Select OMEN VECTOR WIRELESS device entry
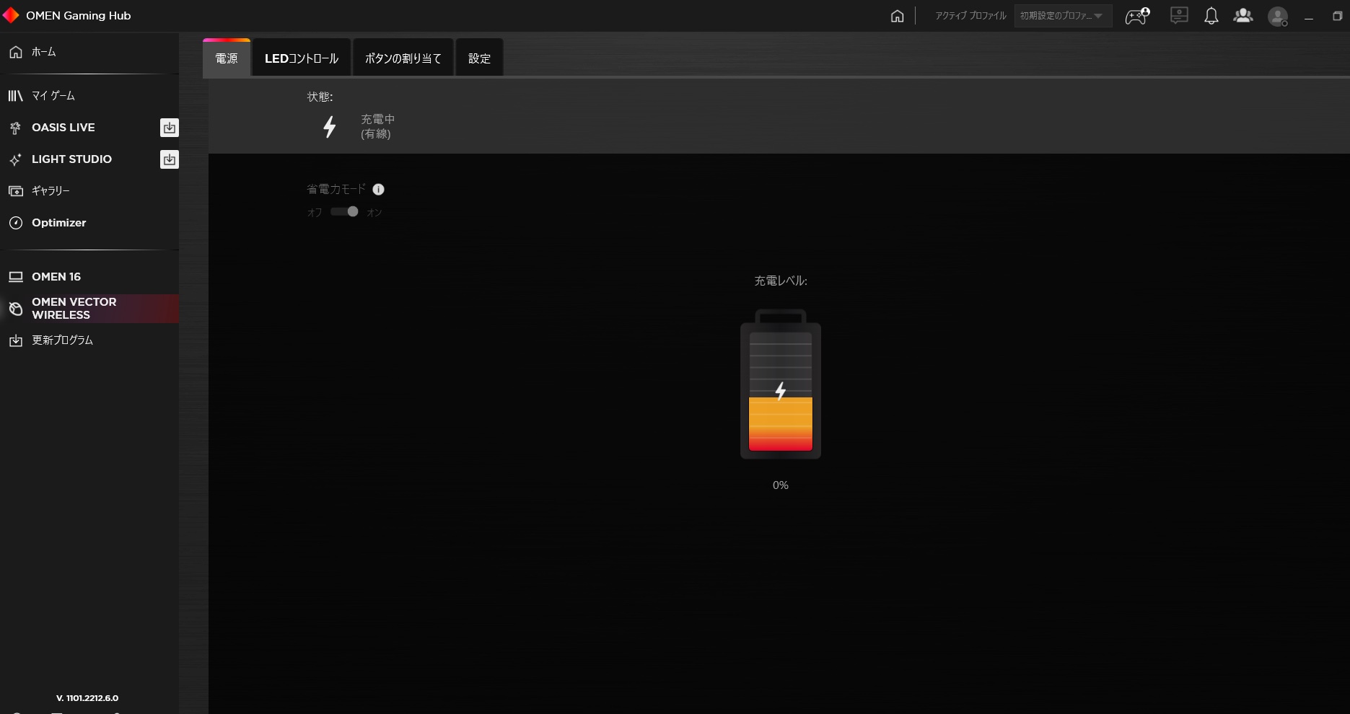Screen dimensions: 1350x714 click(89, 309)
